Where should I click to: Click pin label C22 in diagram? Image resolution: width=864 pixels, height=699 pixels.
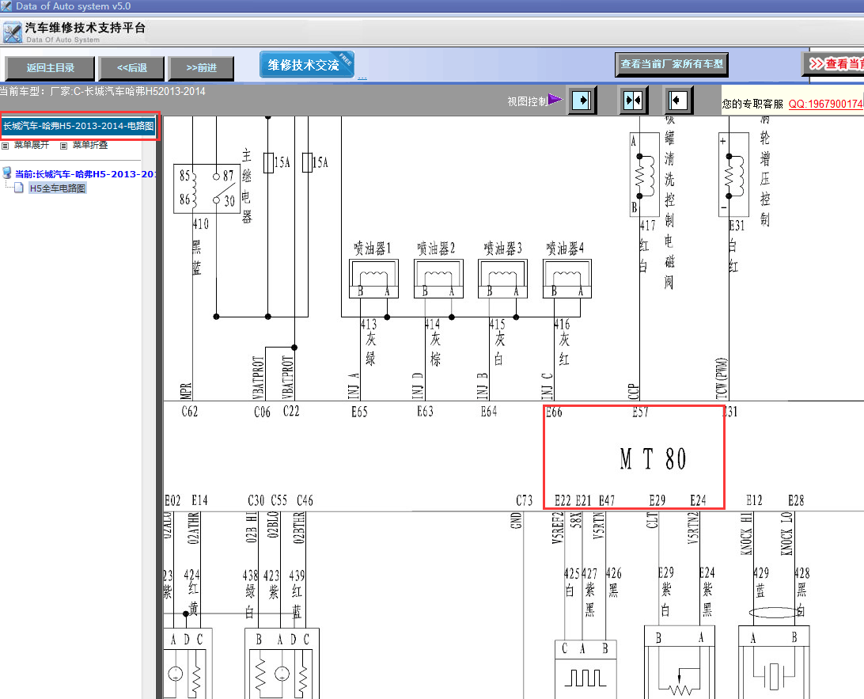pos(291,411)
